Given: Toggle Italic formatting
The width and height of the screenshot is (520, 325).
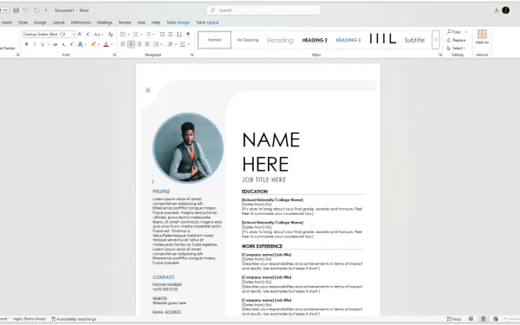Looking at the screenshot, I should click(34, 44).
